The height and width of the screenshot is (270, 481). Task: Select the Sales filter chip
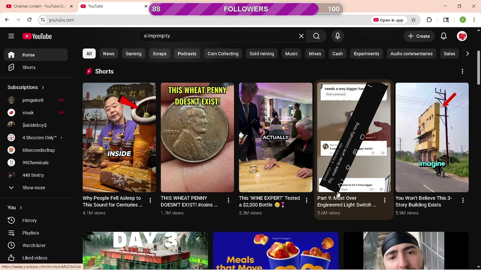449,54
